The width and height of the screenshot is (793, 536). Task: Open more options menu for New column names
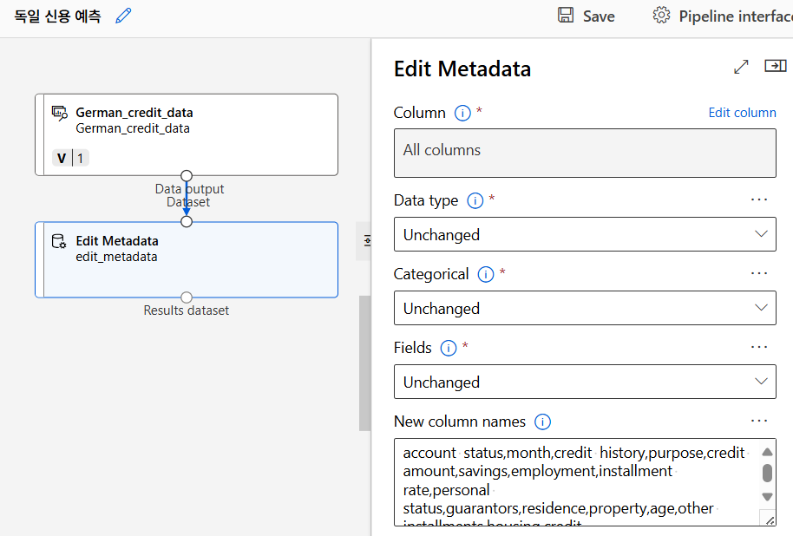[759, 421]
